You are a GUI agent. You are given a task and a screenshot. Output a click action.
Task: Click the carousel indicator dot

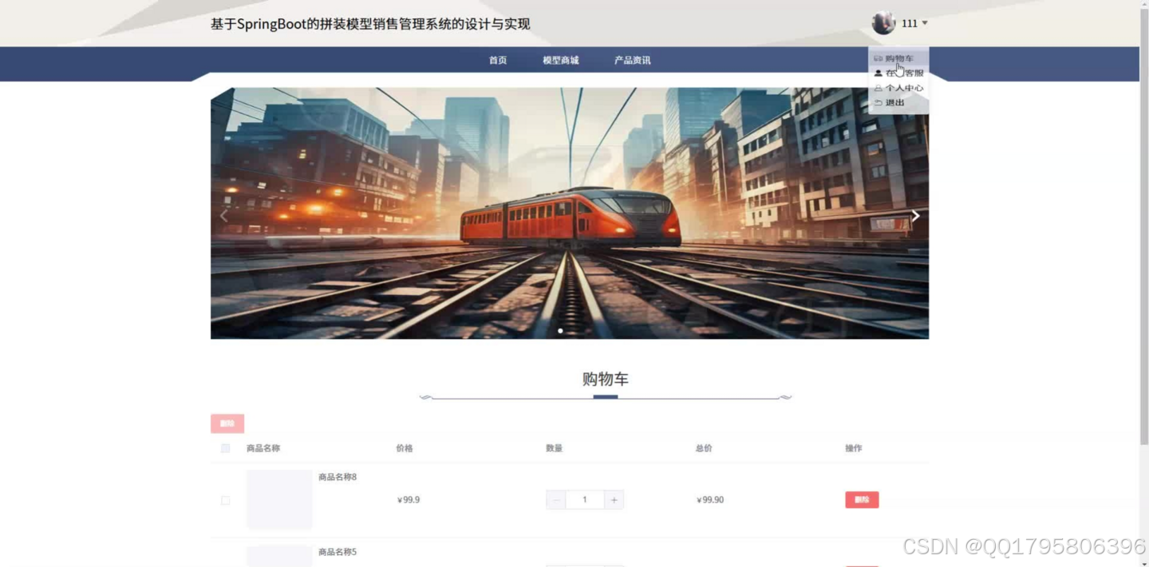[560, 330]
